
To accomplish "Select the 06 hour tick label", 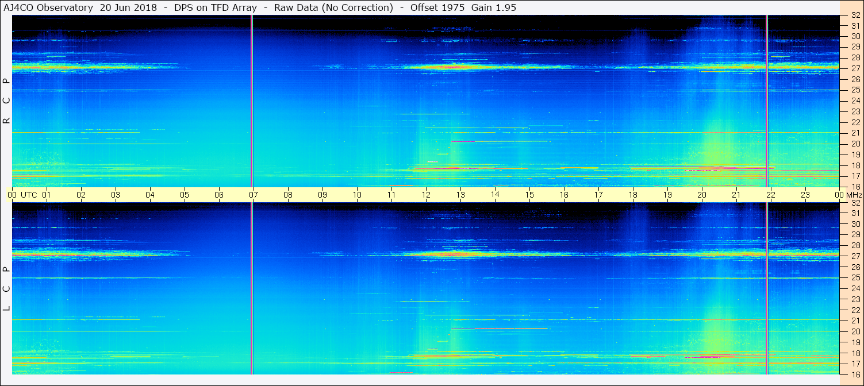I will coord(219,195).
